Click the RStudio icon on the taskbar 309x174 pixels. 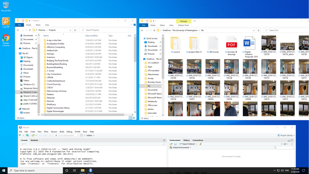(91, 170)
